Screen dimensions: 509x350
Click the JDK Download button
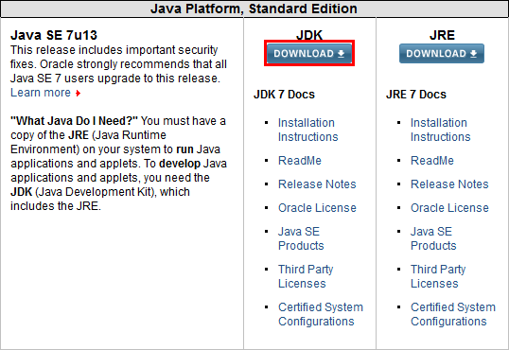point(309,53)
